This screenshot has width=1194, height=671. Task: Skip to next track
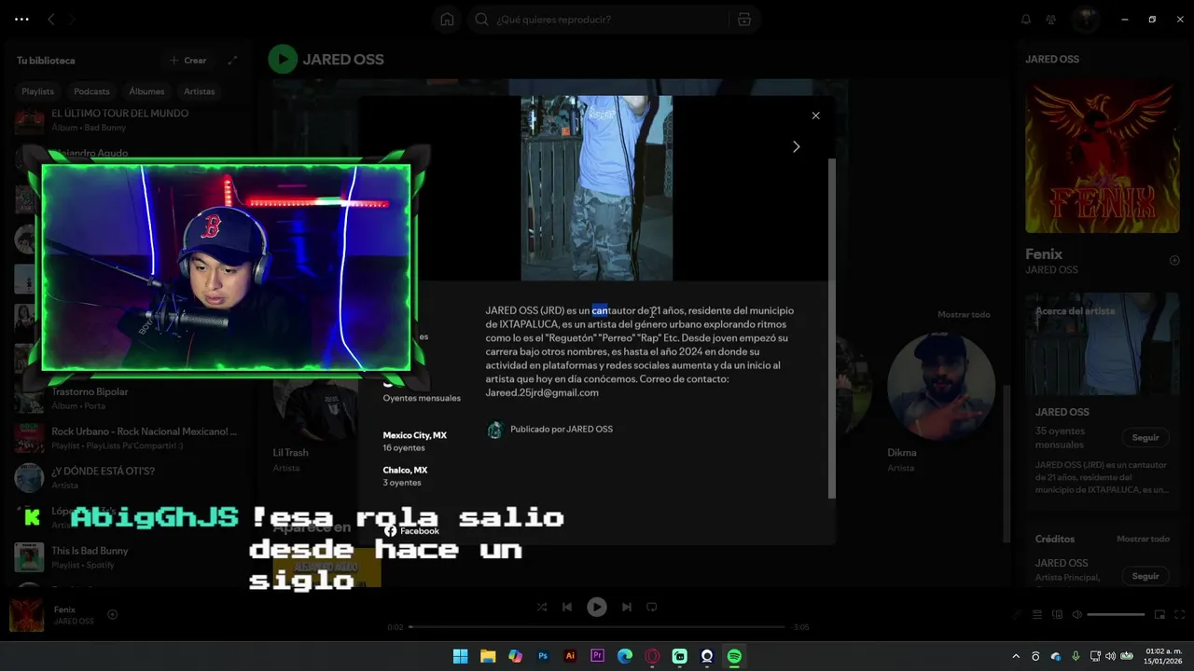[627, 608]
